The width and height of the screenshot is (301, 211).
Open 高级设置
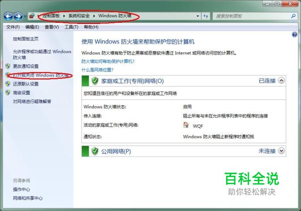pyautogui.click(x=21, y=93)
